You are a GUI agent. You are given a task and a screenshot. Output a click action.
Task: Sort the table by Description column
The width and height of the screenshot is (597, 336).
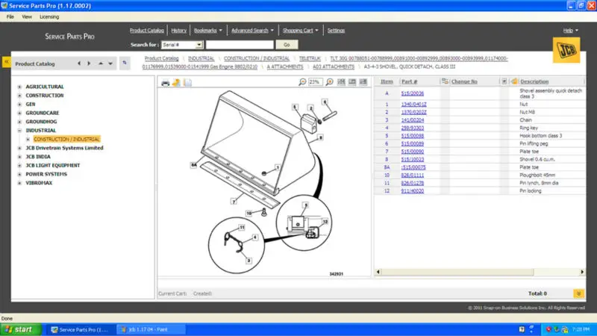point(534,81)
